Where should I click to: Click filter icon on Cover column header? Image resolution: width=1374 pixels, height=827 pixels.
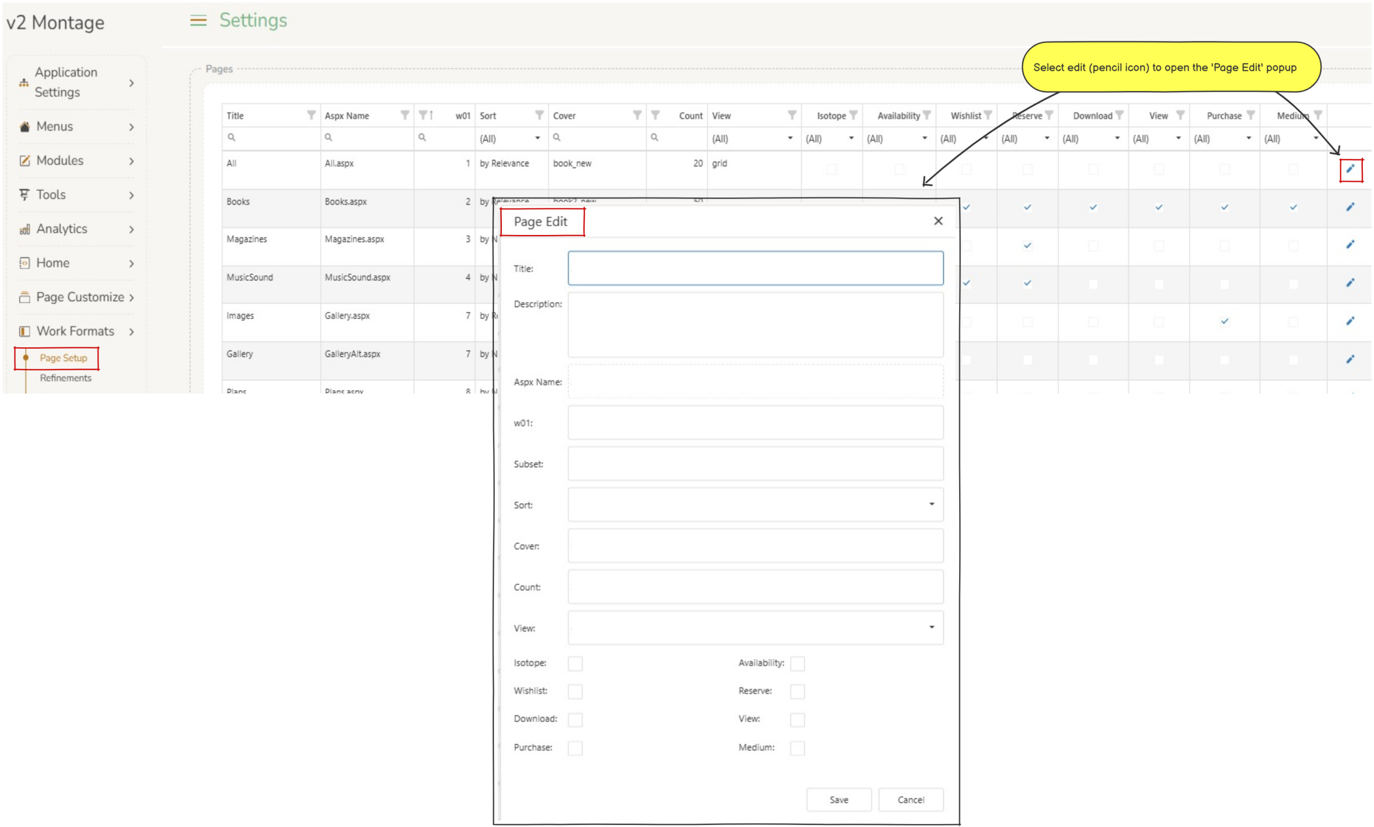pos(637,115)
